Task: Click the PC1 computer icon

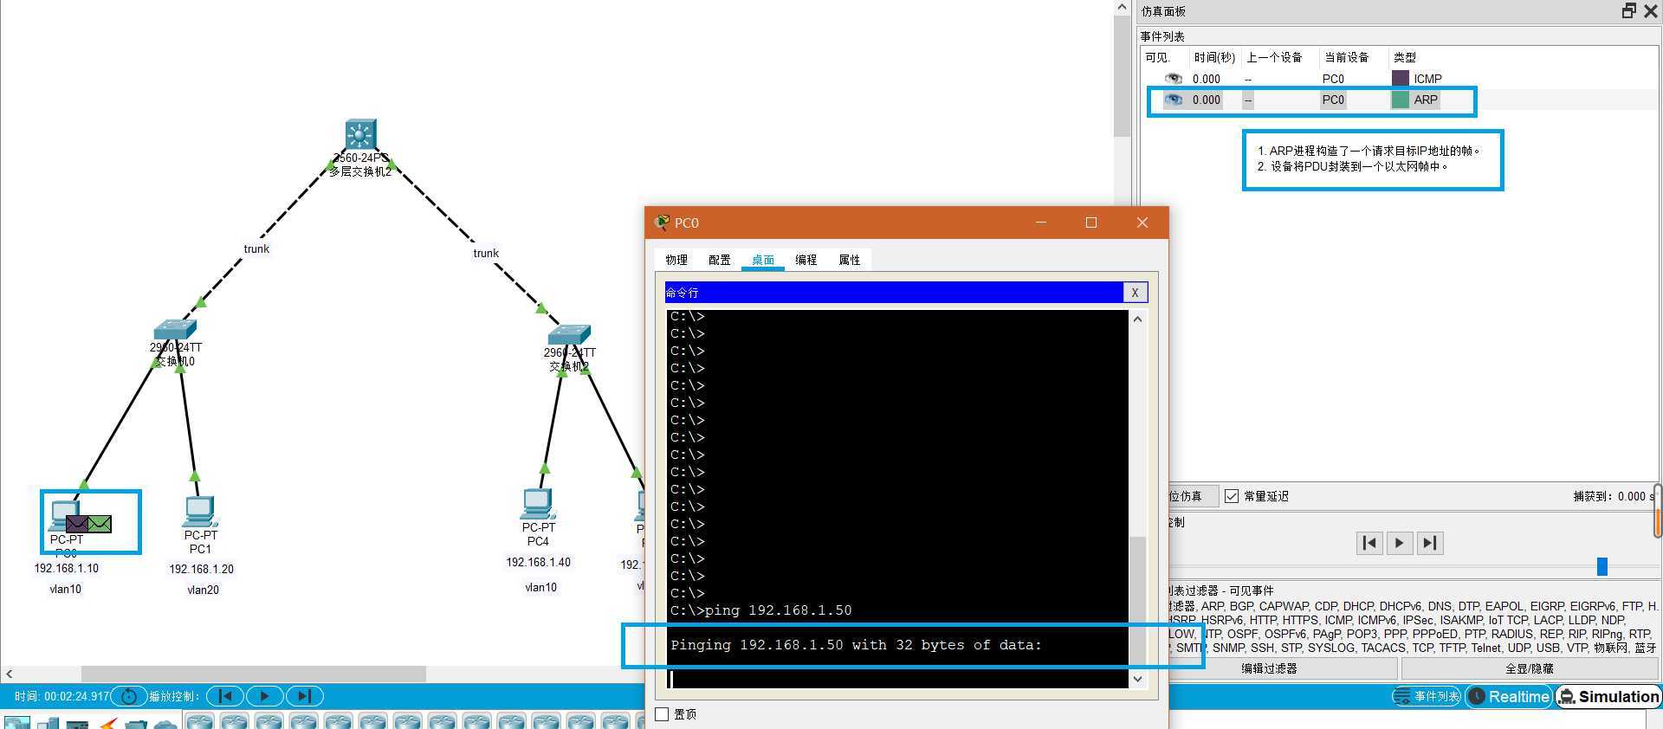Action: coord(200,512)
